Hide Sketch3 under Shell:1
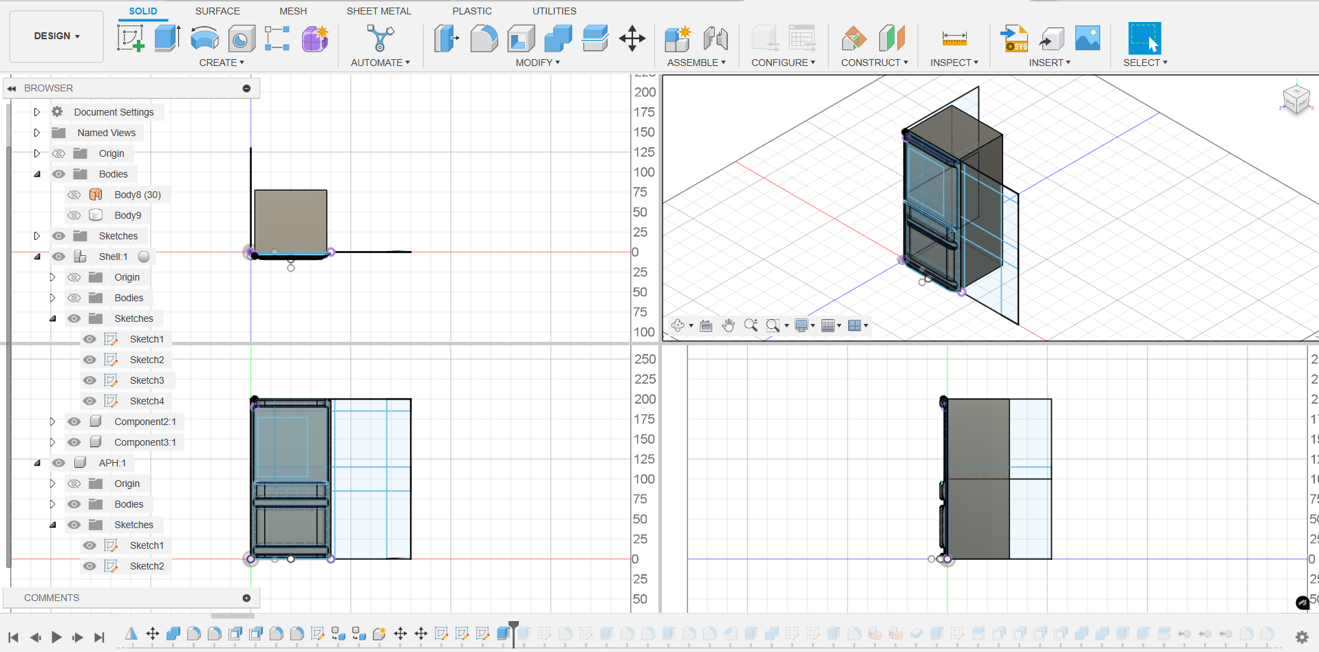This screenshot has height=652, width=1319. pyautogui.click(x=89, y=380)
